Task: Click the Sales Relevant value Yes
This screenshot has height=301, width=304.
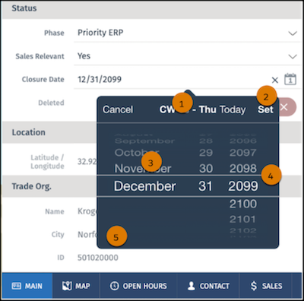Action: [84, 56]
